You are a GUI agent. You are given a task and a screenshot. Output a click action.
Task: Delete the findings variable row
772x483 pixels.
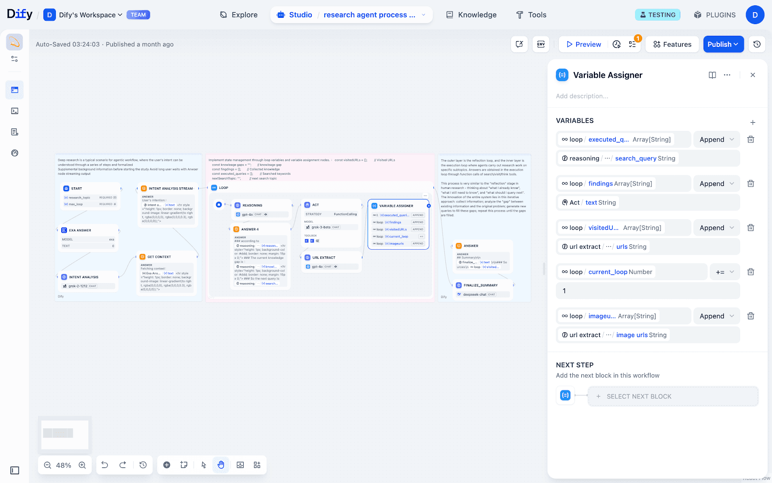pos(751,184)
